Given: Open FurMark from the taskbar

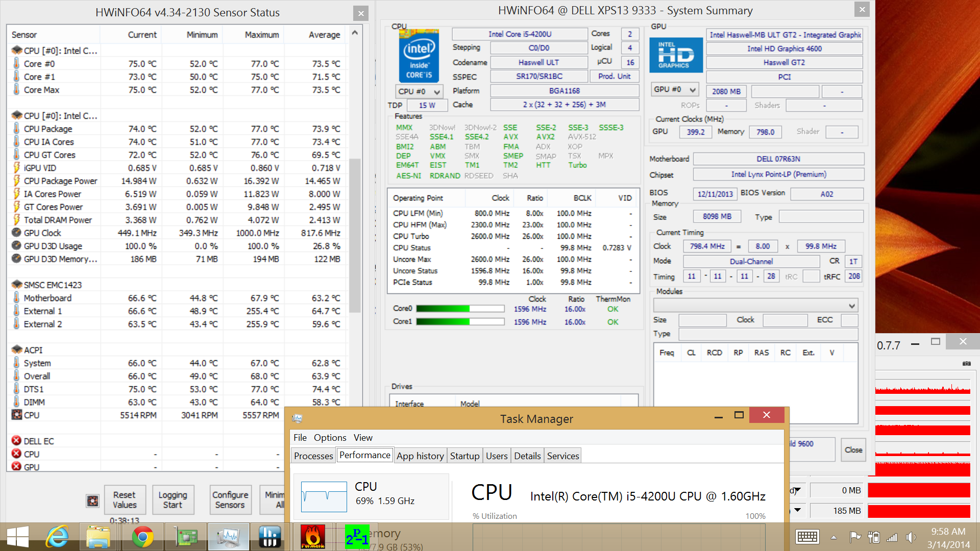Looking at the screenshot, I should point(312,537).
